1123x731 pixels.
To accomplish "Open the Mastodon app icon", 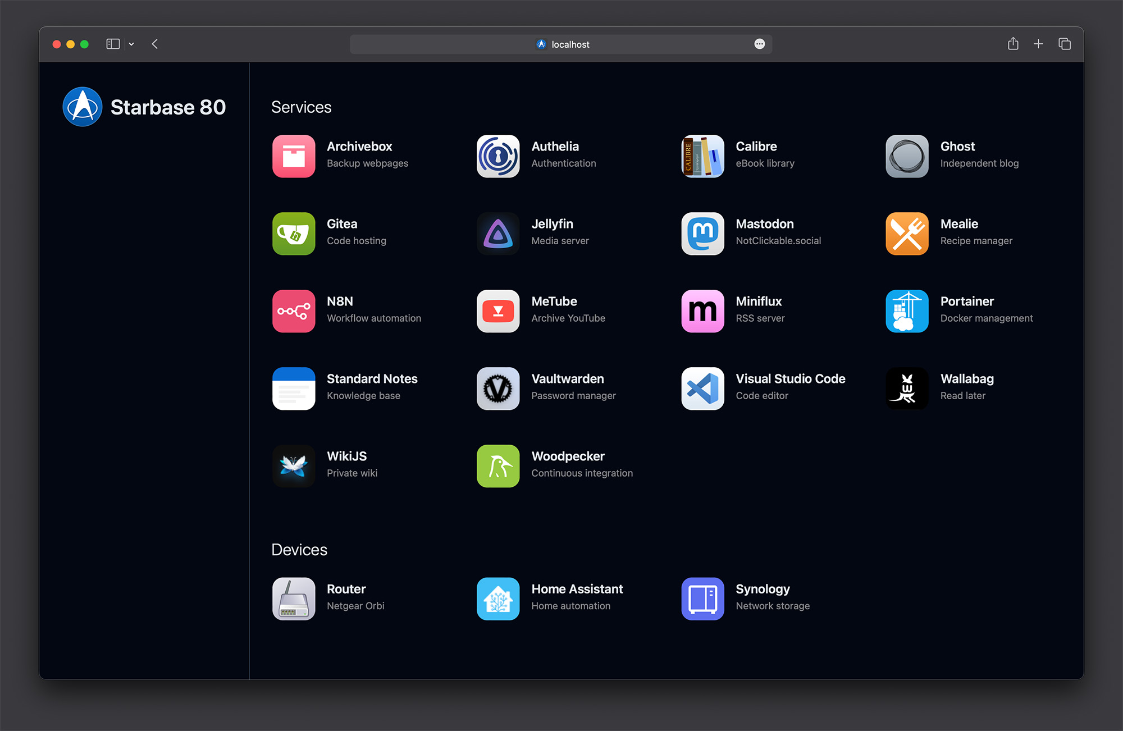I will click(702, 234).
